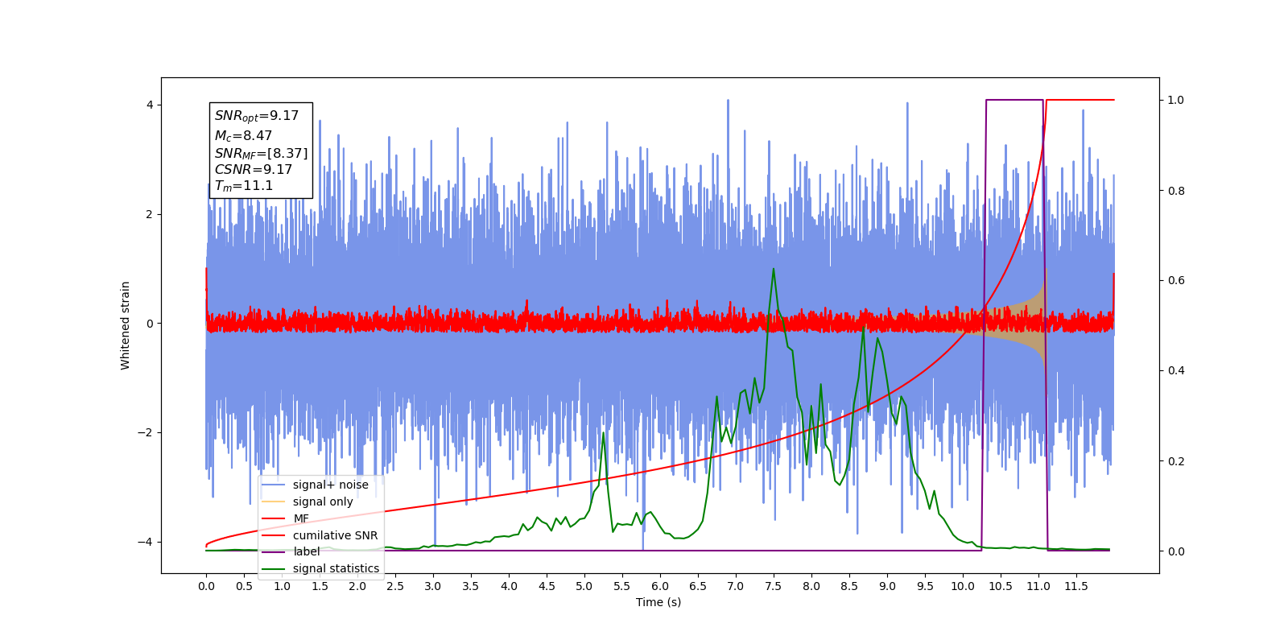Select the red line sample beside 'MF' in legend

[274, 518]
